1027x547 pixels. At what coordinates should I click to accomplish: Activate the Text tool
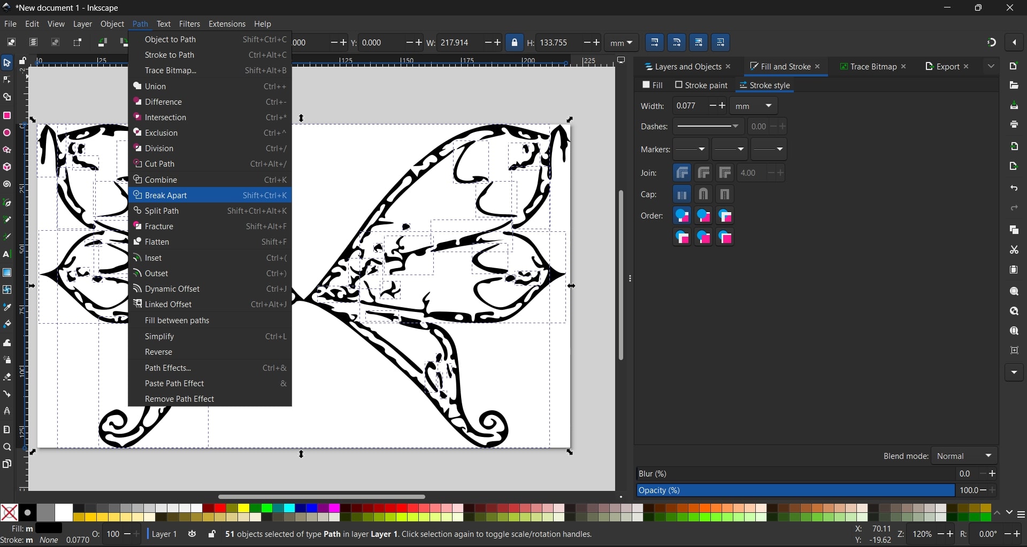point(7,254)
